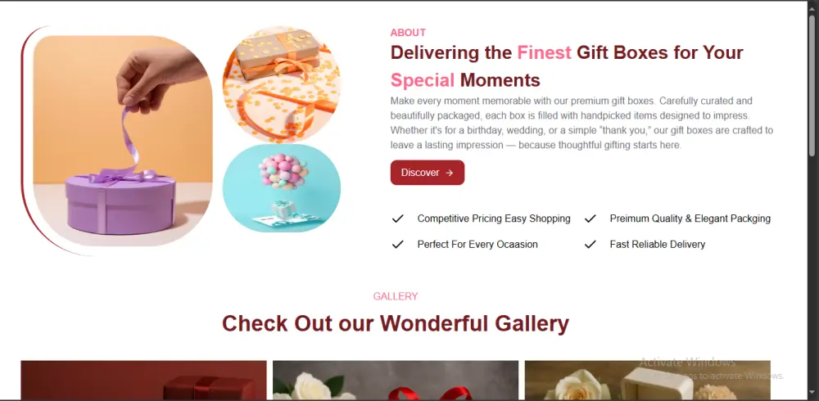
Task: Click the arrow icon inside Discover button
Action: click(450, 173)
